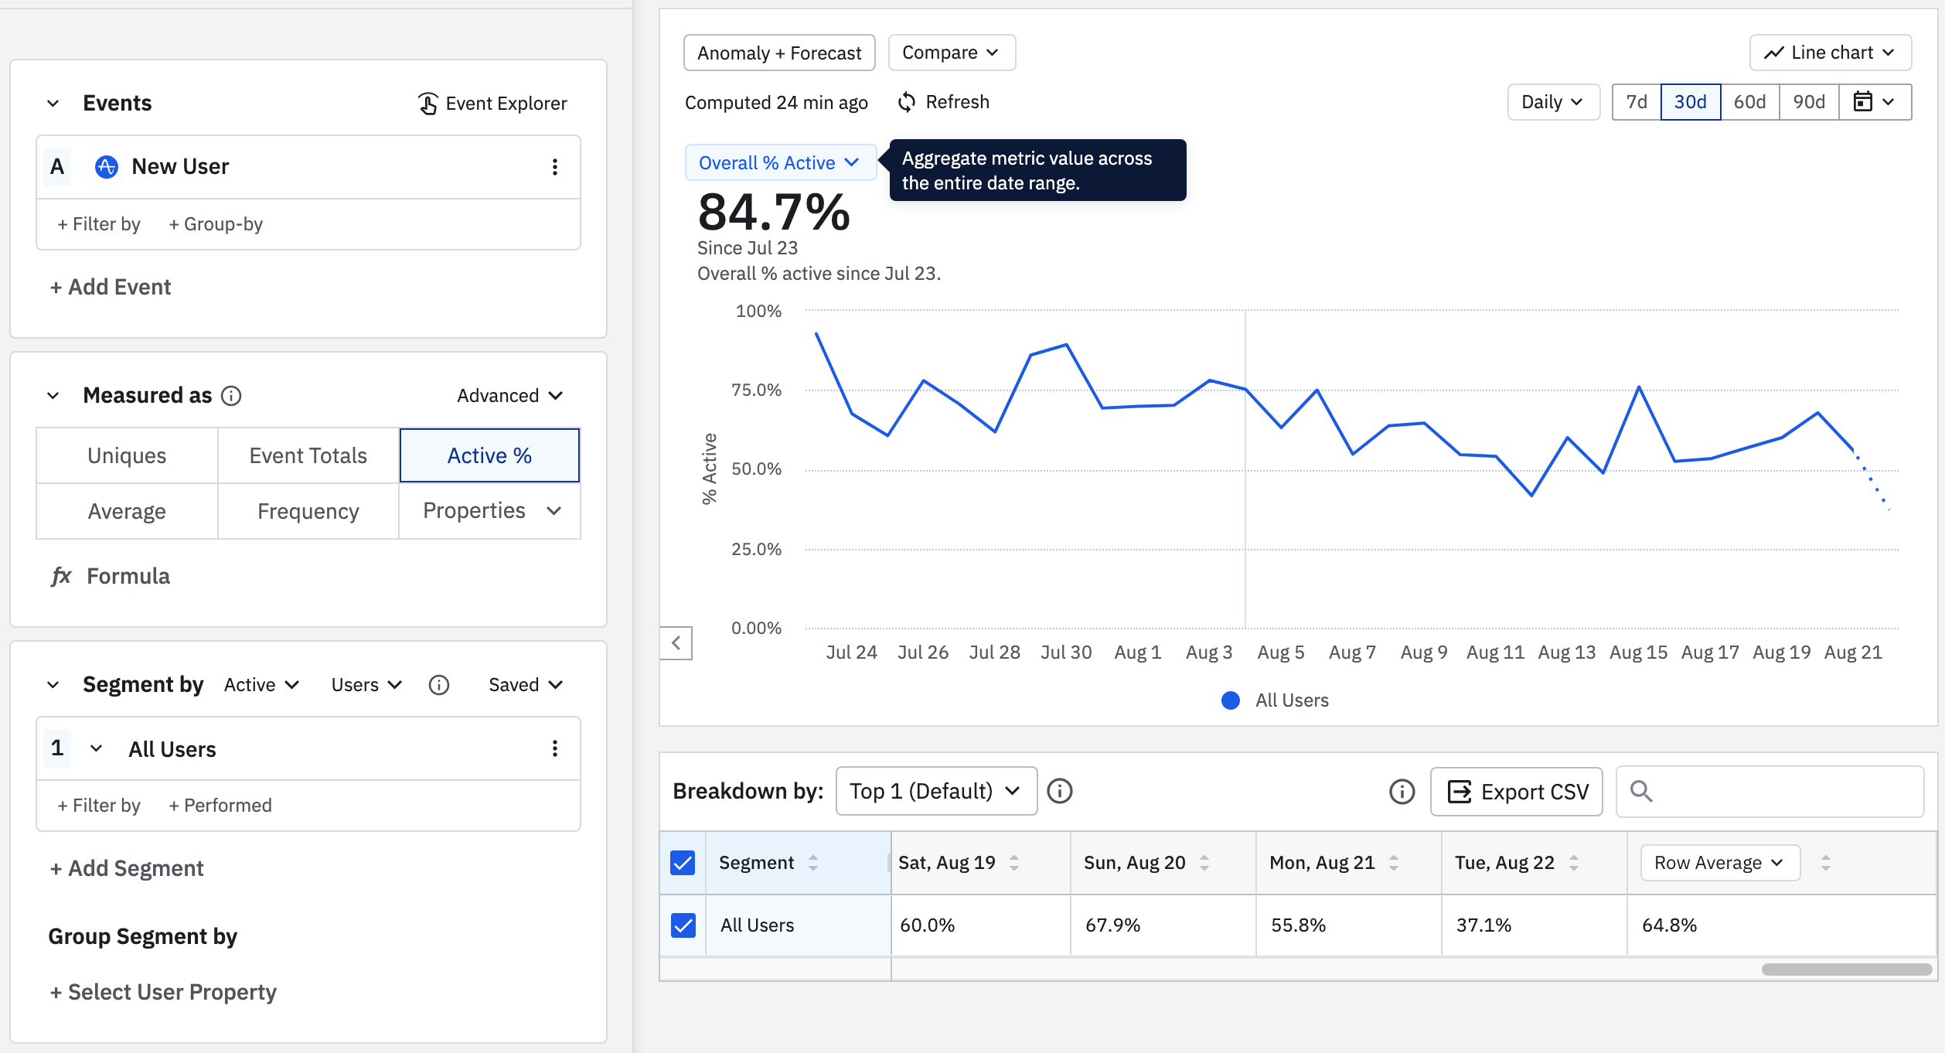Uncheck the All Users row checkbox
The image size is (1945, 1053).
point(683,925)
